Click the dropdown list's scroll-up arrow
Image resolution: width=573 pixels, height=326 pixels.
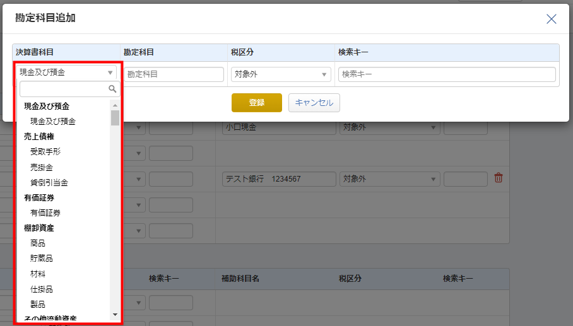point(115,105)
